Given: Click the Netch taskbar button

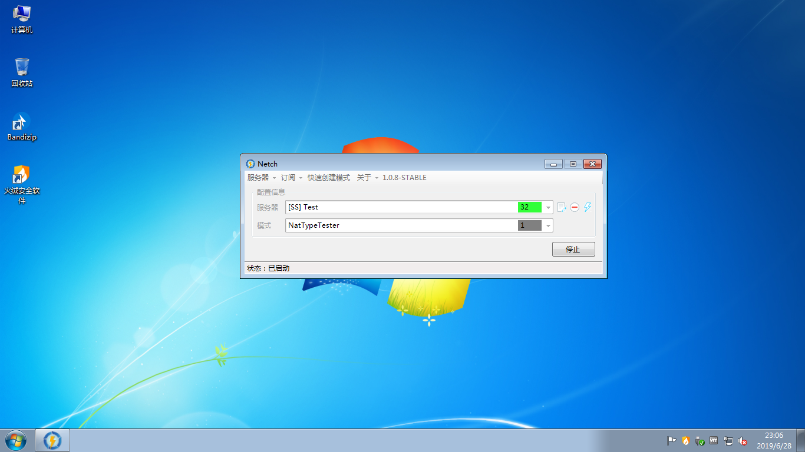Looking at the screenshot, I should tap(53, 440).
